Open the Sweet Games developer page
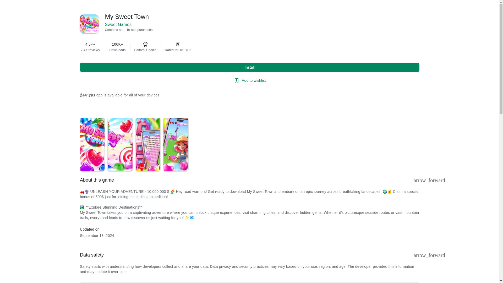 point(118,25)
